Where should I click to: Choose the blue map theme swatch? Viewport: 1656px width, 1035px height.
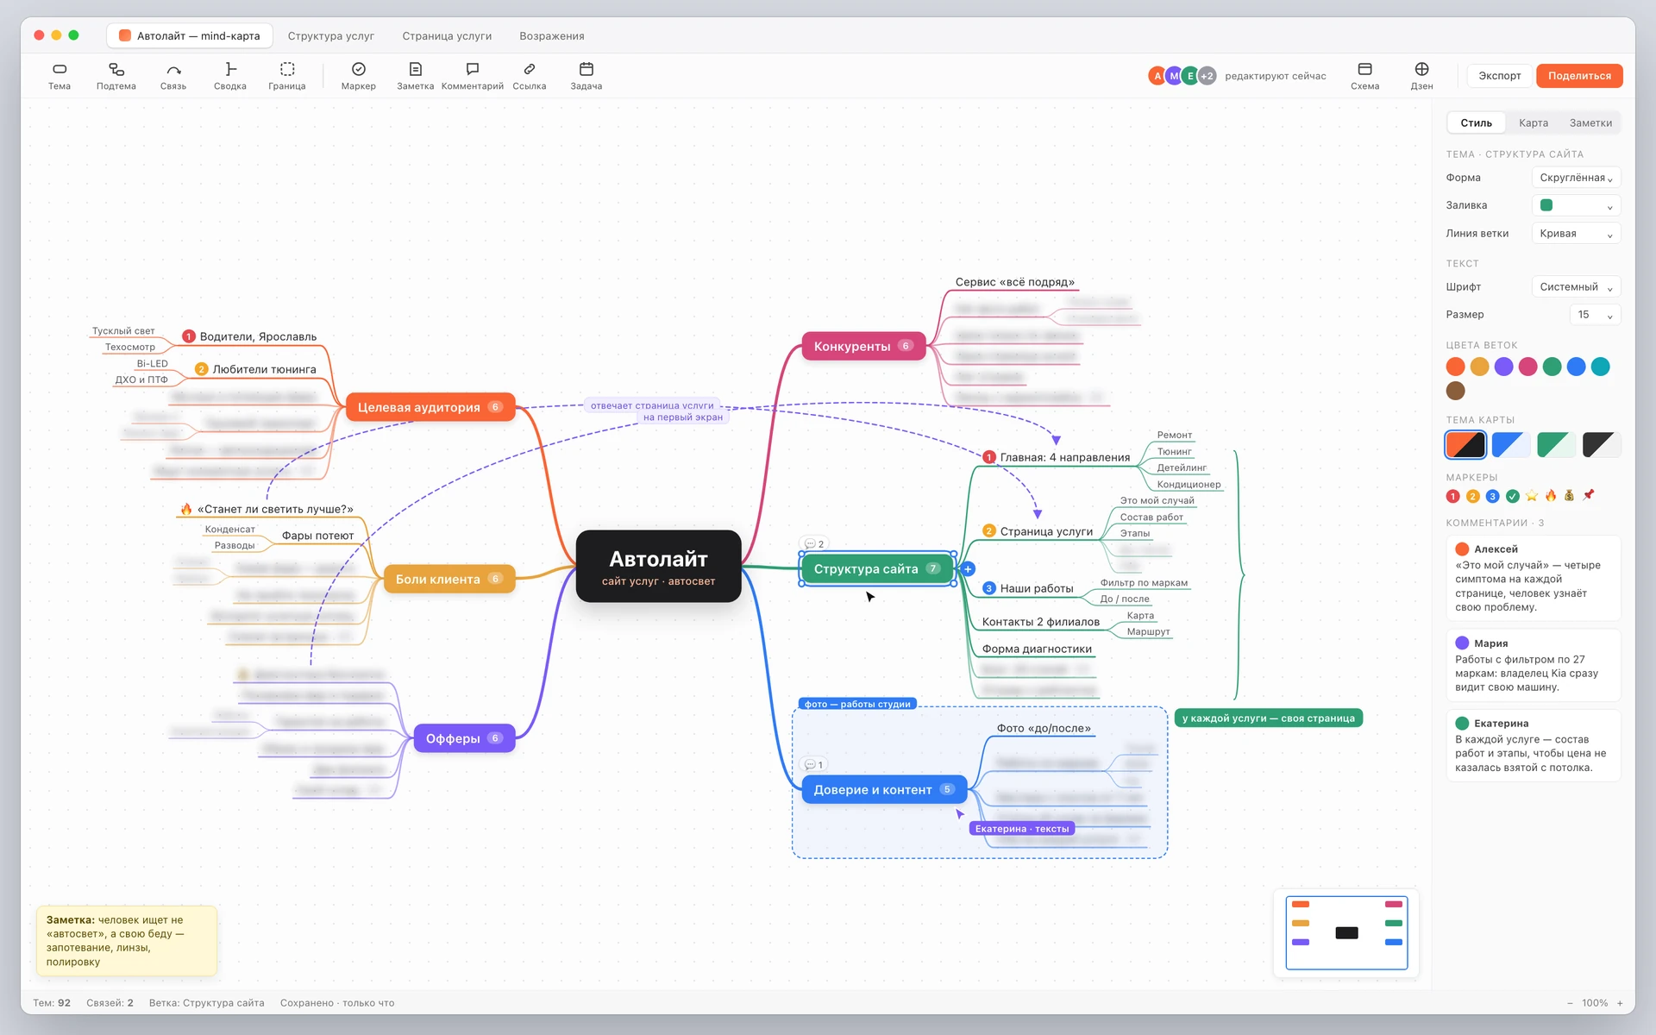point(1511,445)
